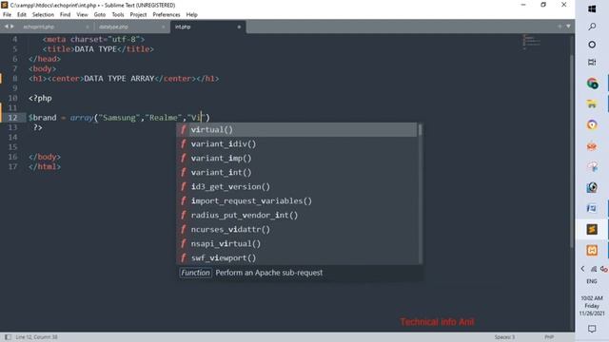The image size is (609, 342).
Task: Open the Selection menu
Action: pos(43,15)
